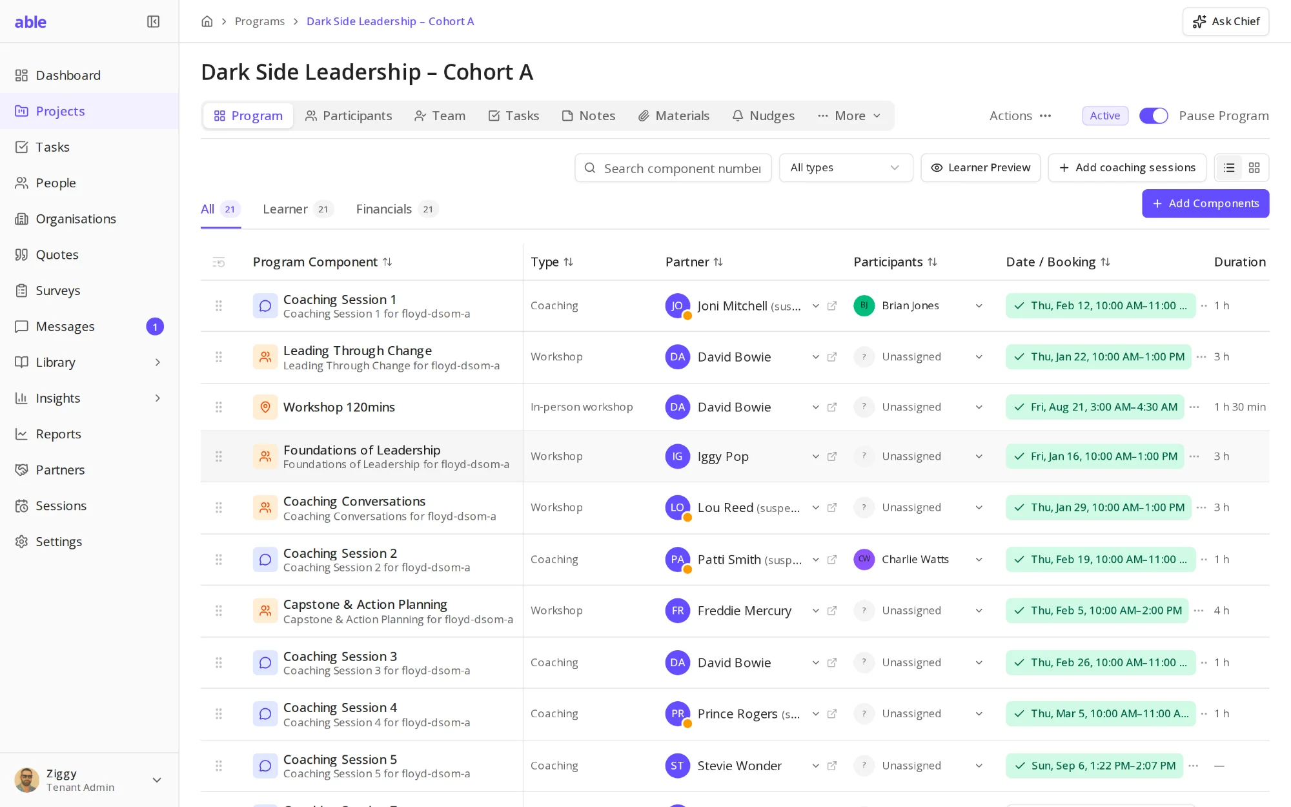Switch to list view layout
The height and width of the screenshot is (807, 1291).
tap(1229, 168)
